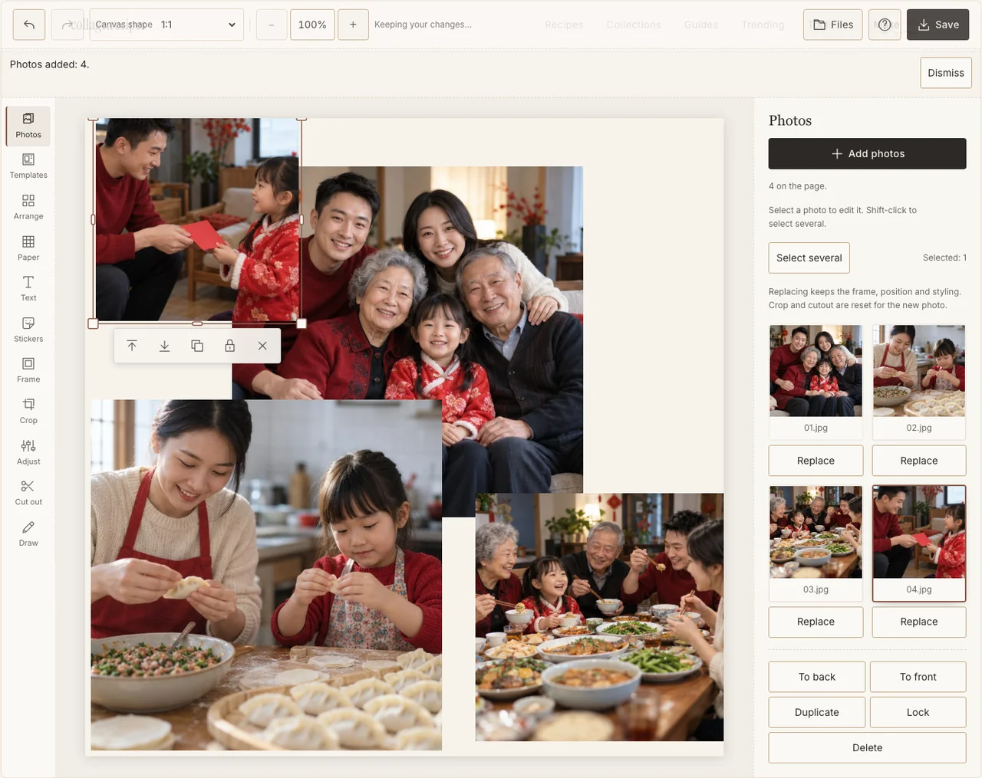Select the 02.jpg thumbnail
This screenshot has width=982, height=778.
[919, 381]
